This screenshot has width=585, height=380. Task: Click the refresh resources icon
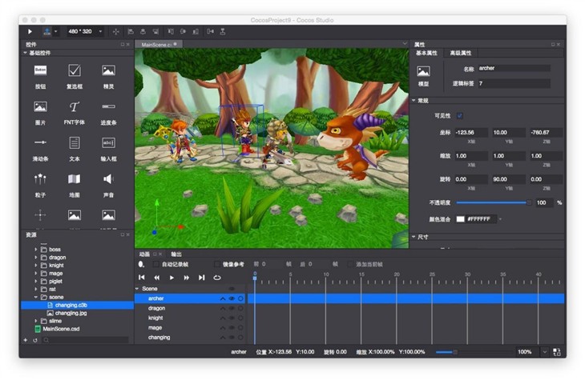[x=35, y=340]
